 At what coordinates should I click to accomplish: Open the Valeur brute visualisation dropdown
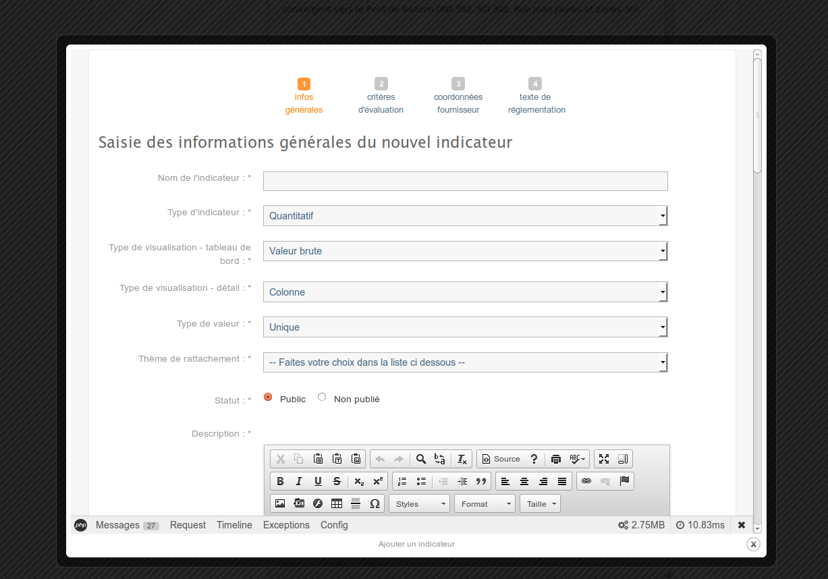tap(466, 251)
